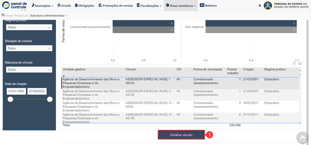The width and height of the screenshot is (311, 145).
Task: Open the Estado page
Action: coord(64,6)
